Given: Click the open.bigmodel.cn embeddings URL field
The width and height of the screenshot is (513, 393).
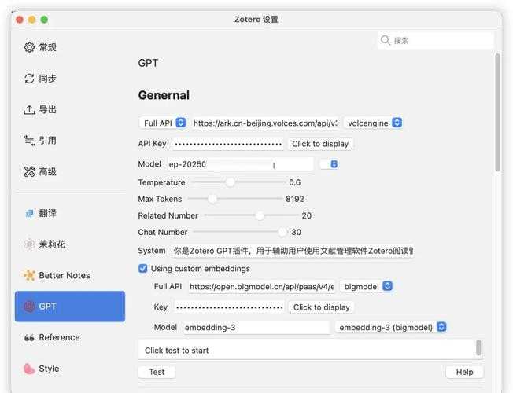Looking at the screenshot, I should coord(261,287).
